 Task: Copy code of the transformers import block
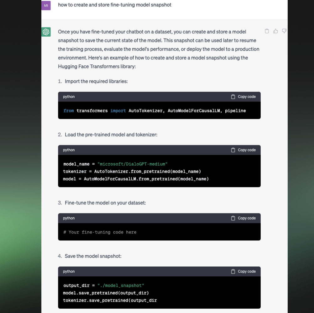(243, 97)
